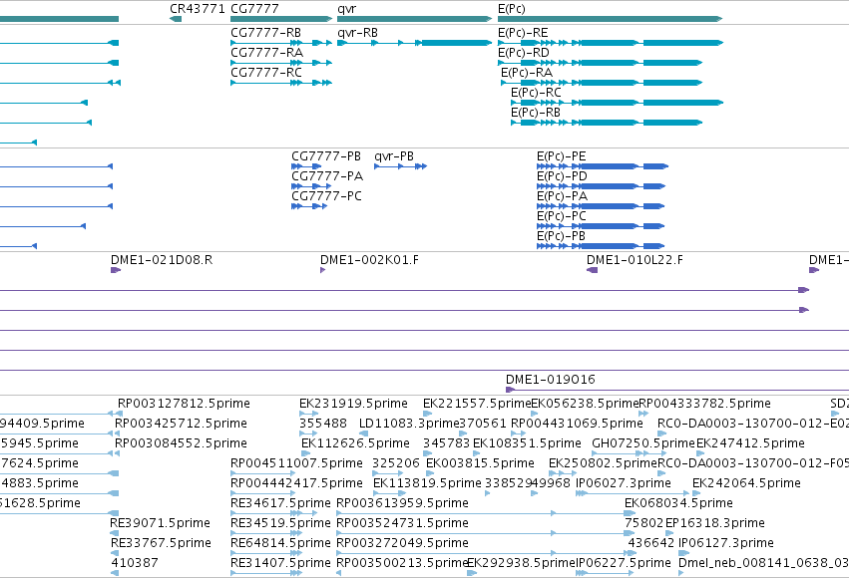Select the E(Pc)-RC transcript

[618, 103]
